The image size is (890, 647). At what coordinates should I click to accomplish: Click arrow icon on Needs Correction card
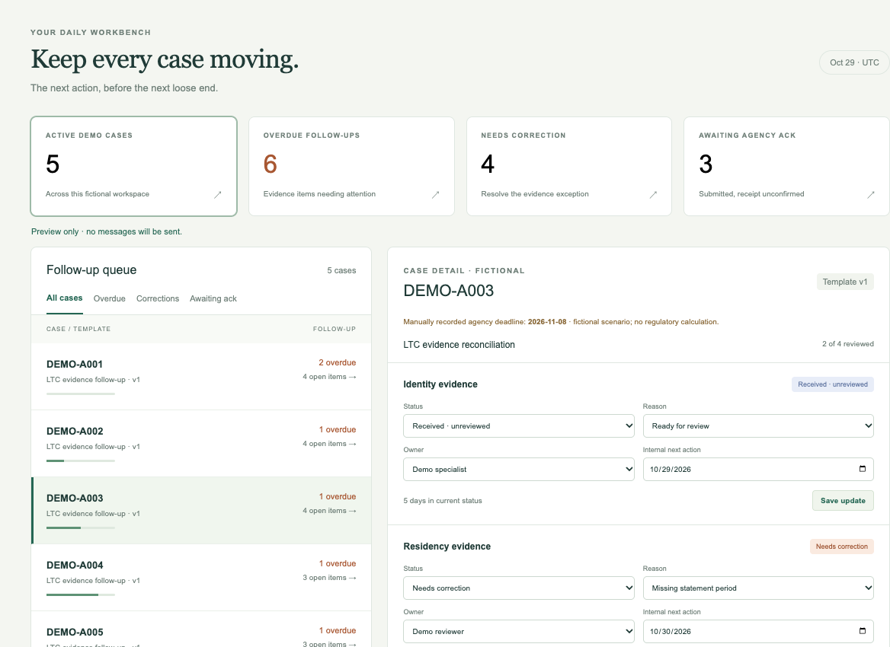point(653,195)
